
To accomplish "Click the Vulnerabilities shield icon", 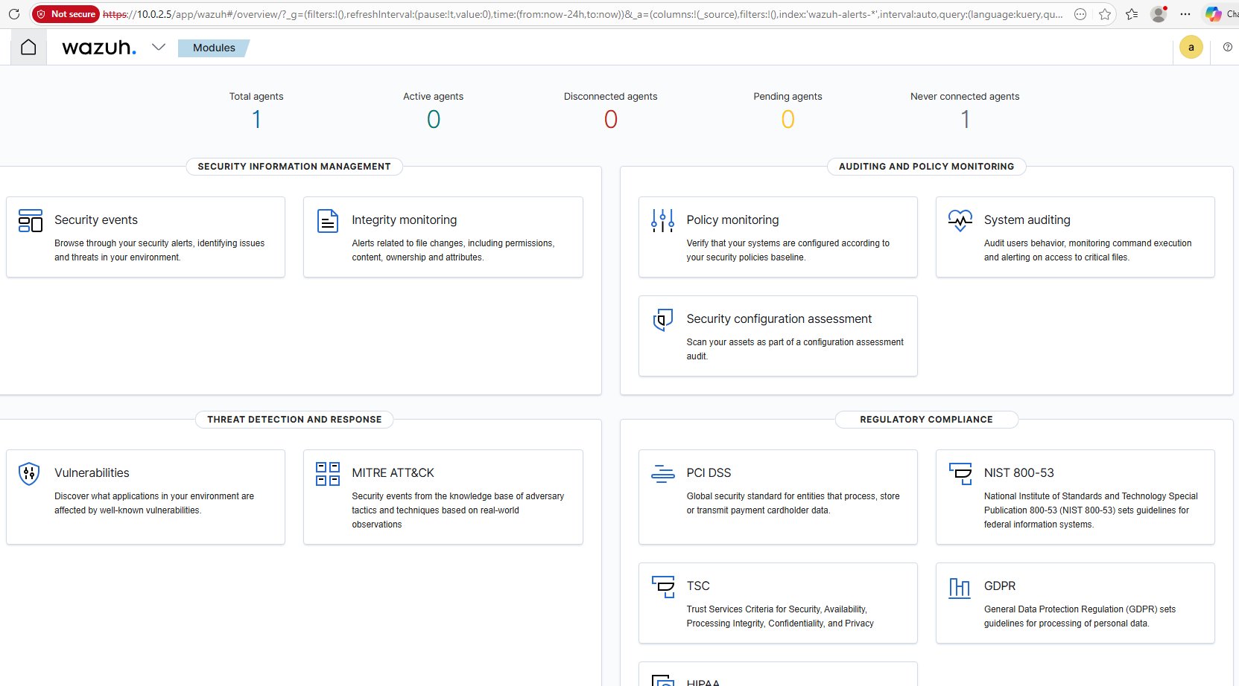I will pyautogui.click(x=29, y=473).
